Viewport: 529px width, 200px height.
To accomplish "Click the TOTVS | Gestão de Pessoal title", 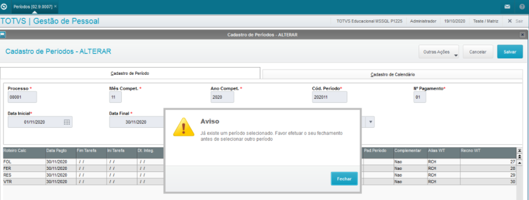I will (x=50, y=21).
